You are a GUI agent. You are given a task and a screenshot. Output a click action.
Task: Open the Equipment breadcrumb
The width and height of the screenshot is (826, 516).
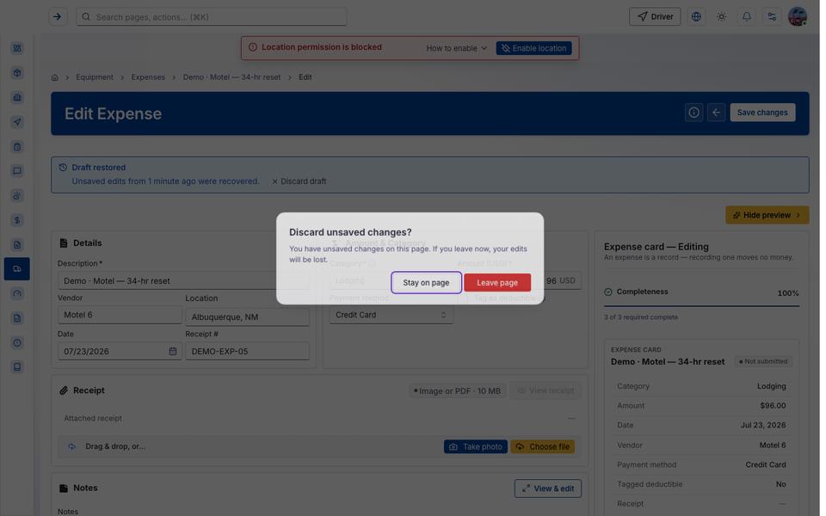[96, 77]
